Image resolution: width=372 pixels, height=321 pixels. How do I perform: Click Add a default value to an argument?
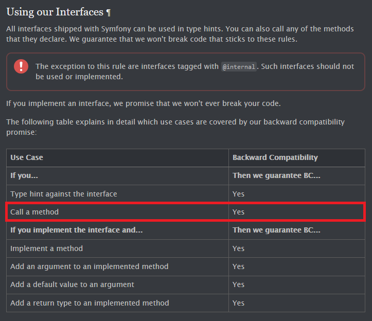[72, 284]
